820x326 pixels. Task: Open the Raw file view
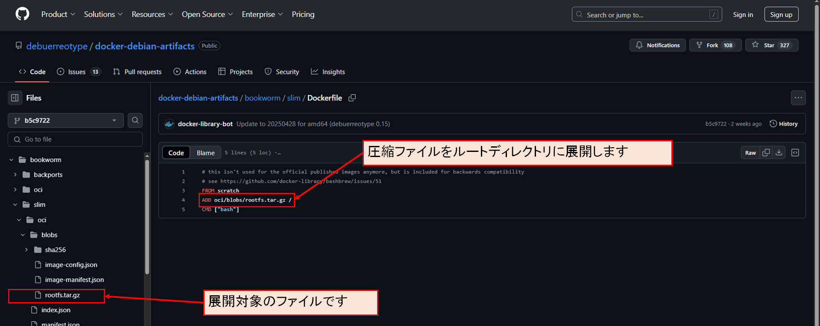750,153
